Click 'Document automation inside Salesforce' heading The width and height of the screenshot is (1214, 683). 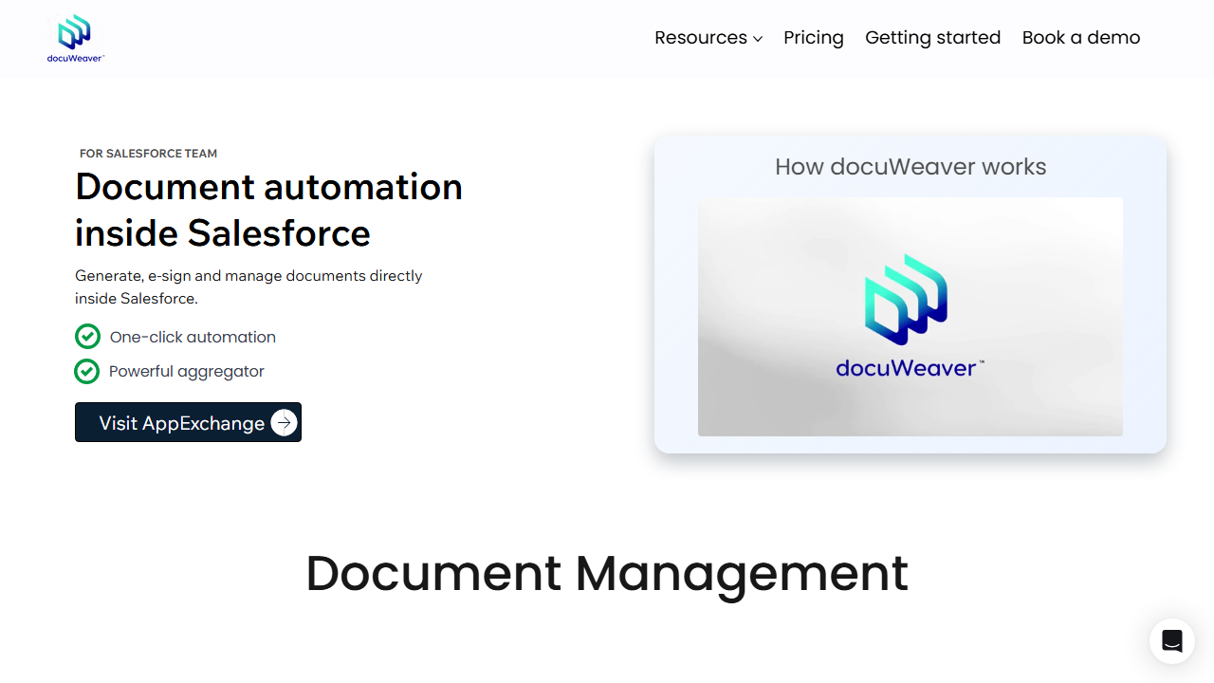pos(269,210)
